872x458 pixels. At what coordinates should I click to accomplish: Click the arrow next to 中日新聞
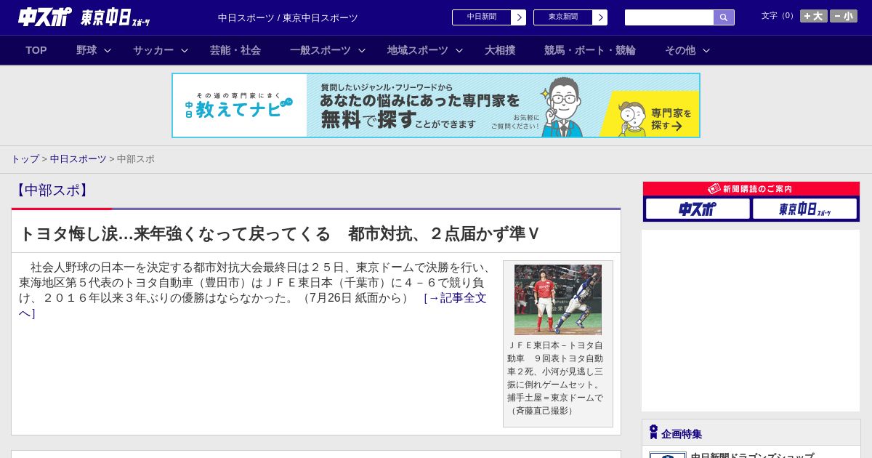[x=518, y=17]
